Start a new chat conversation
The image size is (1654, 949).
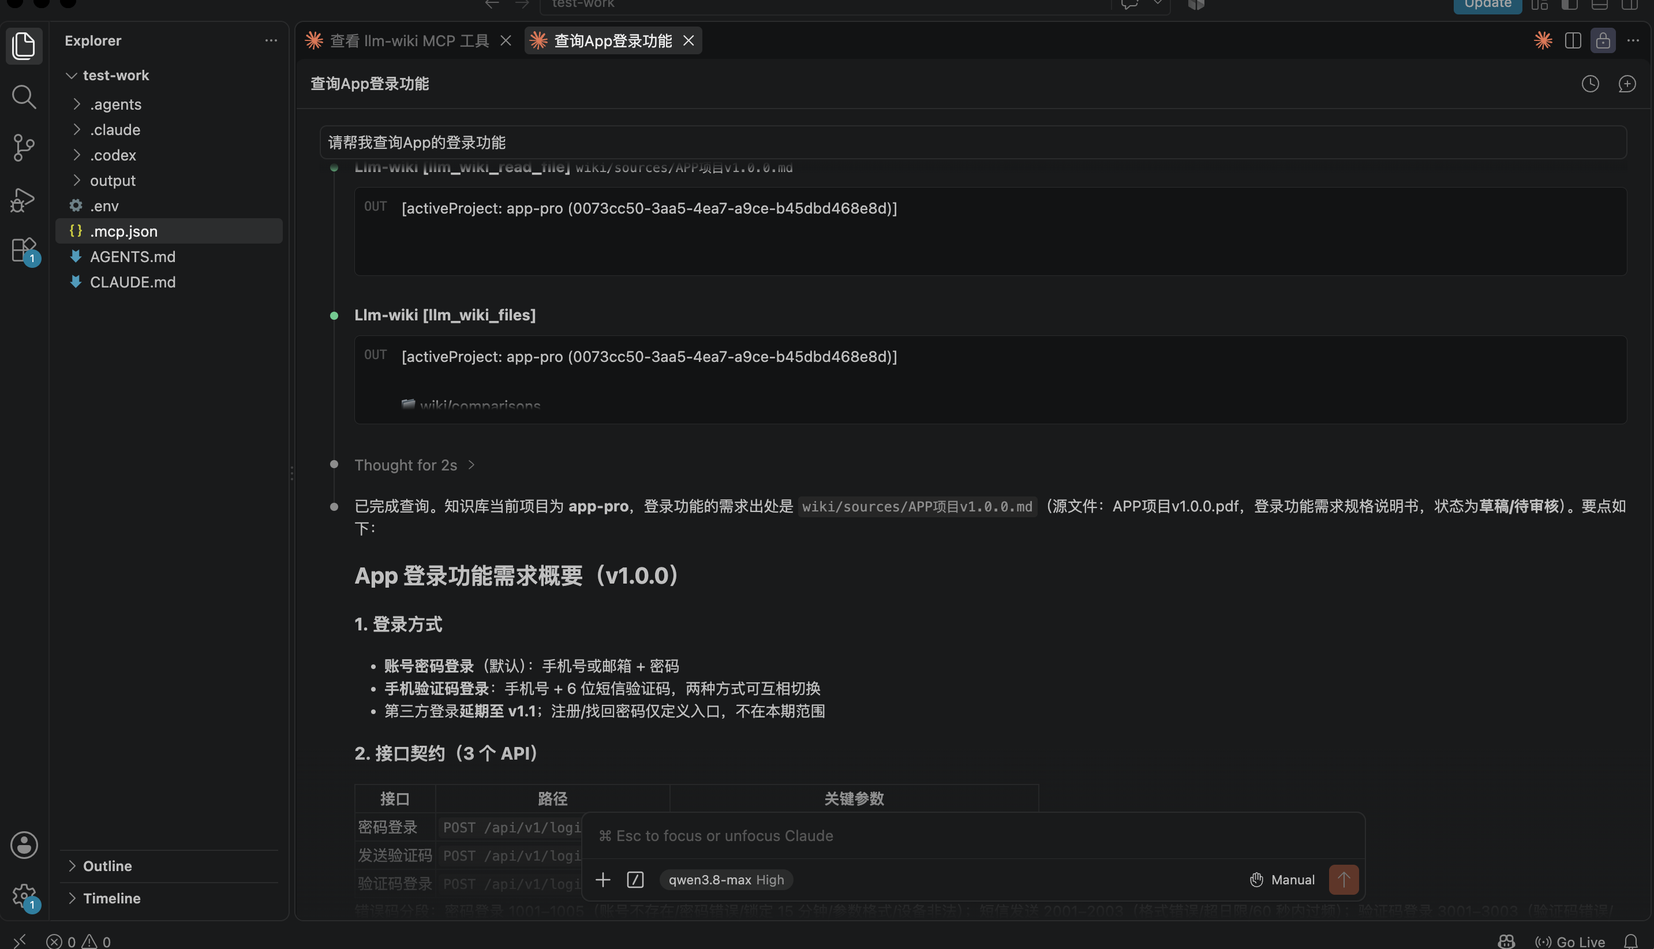1627,84
